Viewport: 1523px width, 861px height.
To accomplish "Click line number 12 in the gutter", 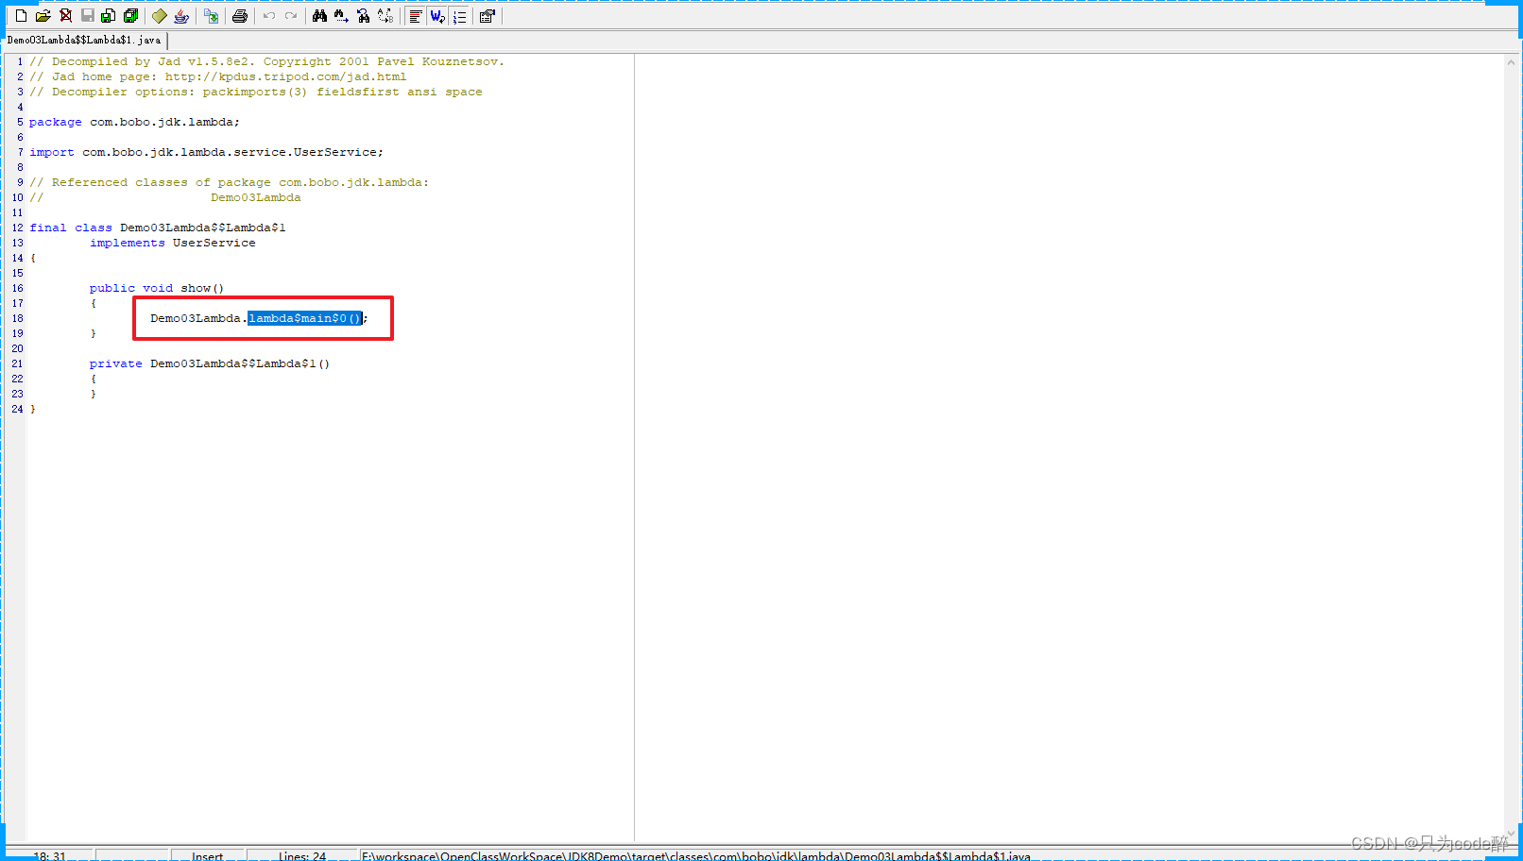I will [17, 228].
